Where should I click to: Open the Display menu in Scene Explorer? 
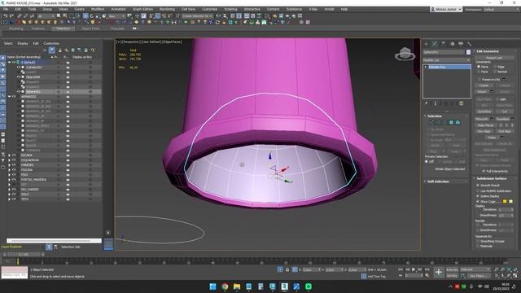(x=23, y=43)
